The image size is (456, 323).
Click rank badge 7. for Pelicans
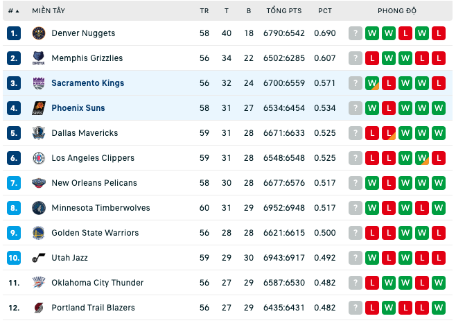coord(14,183)
